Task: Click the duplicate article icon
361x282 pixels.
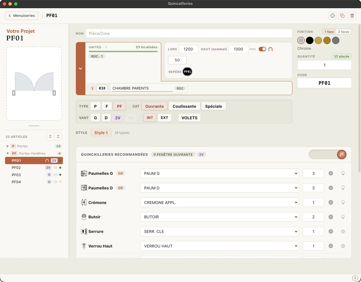Action: pyautogui.click(x=342, y=16)
